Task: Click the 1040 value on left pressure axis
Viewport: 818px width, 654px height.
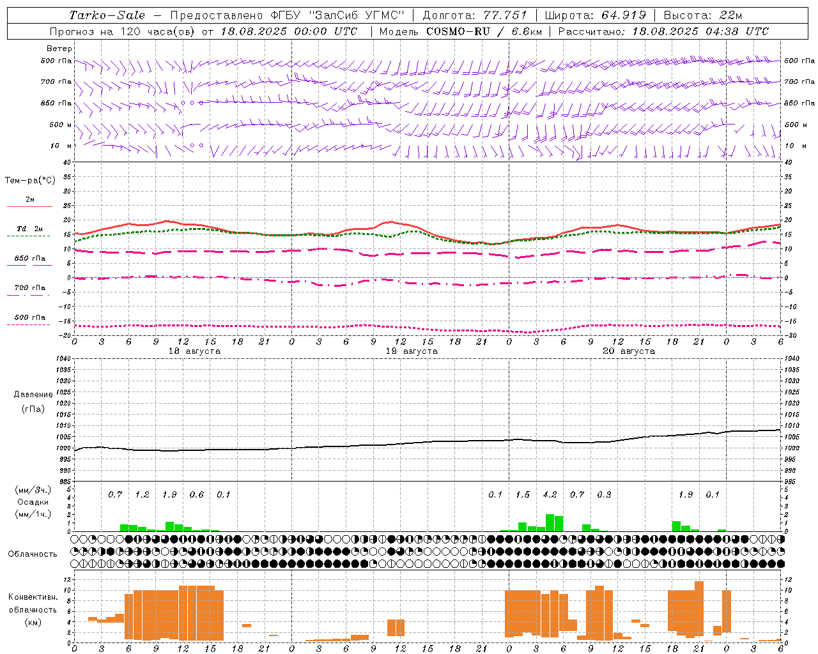Action: coord(63,359)
